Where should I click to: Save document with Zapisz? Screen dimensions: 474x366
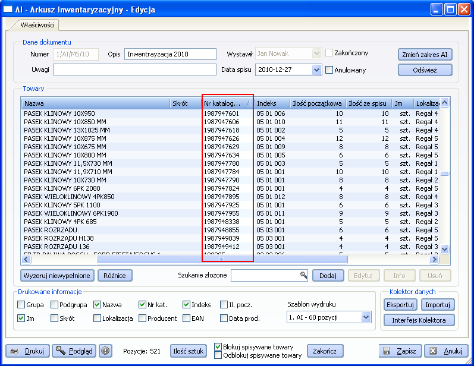[x=400, y=351]
